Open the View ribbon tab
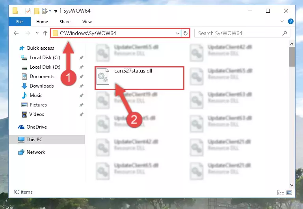Viewport: 303px width, 209px height. click(x=87, y=22)
